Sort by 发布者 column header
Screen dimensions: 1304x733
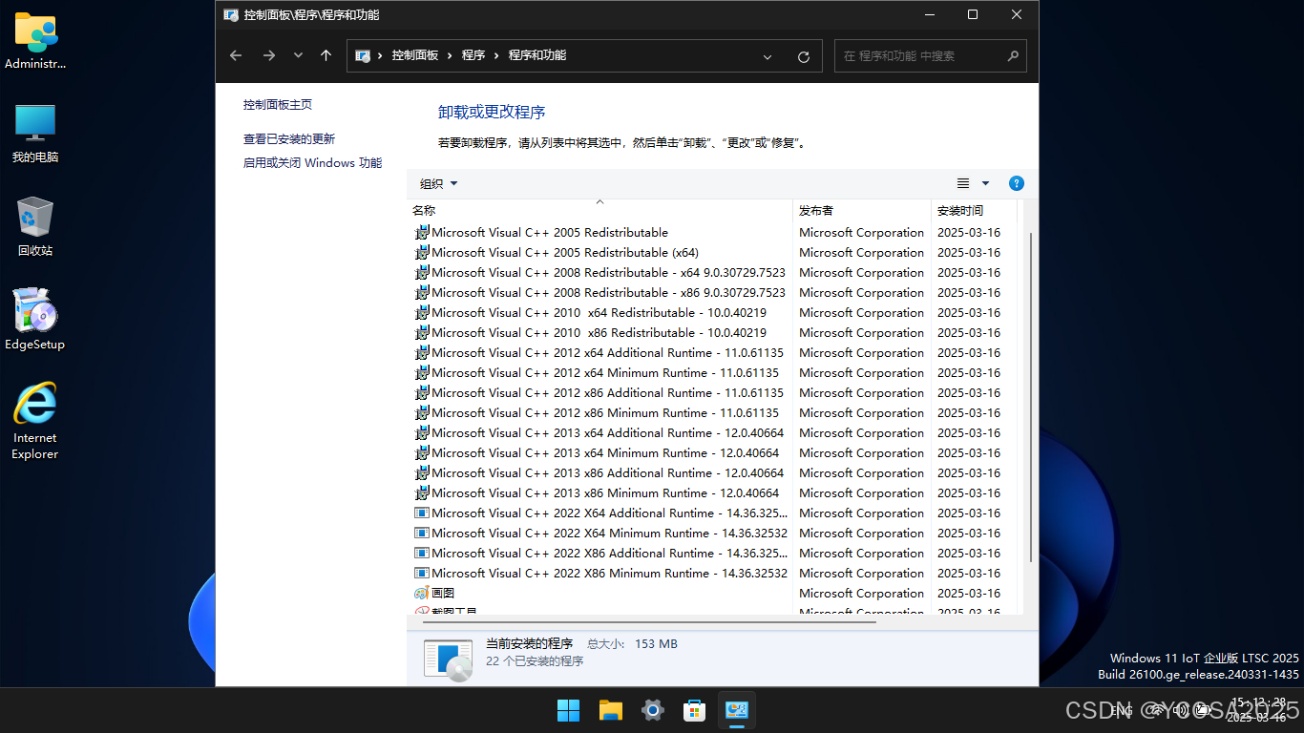(862, 210)
